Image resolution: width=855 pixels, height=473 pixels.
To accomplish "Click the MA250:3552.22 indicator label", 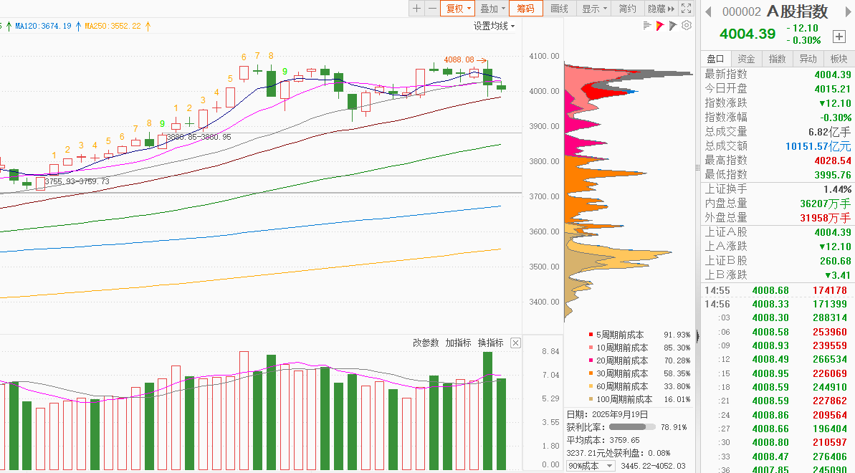I will [x=113, y=26].
